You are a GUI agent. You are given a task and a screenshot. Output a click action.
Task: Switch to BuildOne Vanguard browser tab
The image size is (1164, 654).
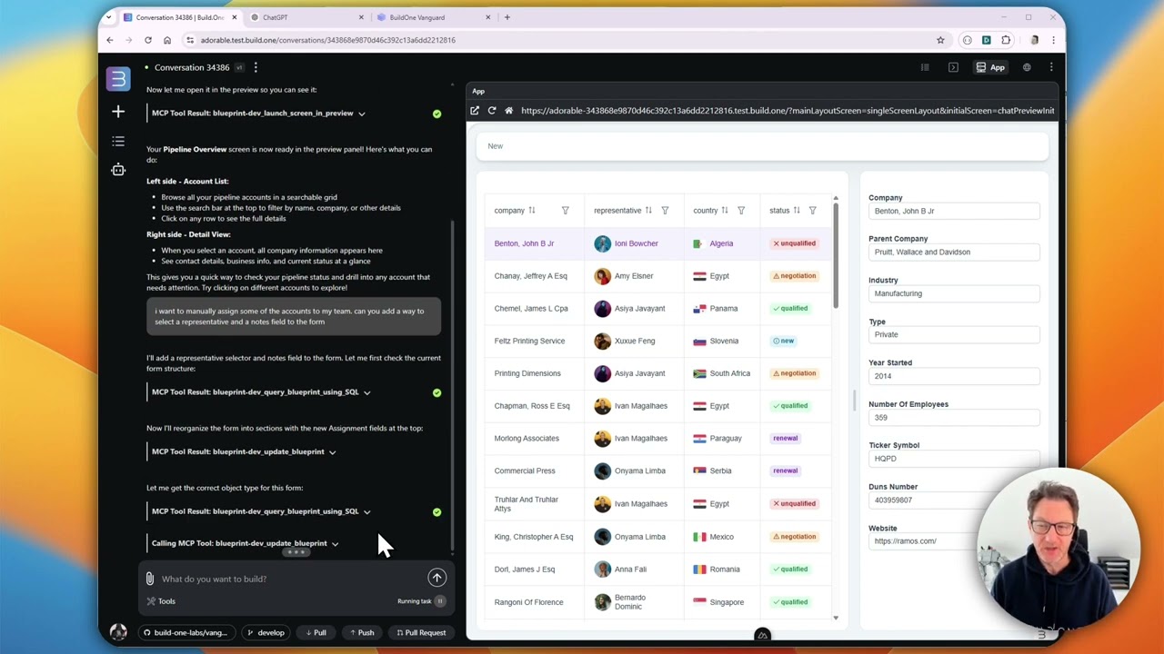434,17
